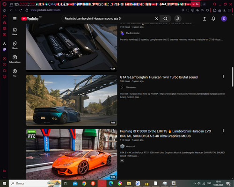
Task: Go forward with browser forward arrow
Action: (15, 10)
